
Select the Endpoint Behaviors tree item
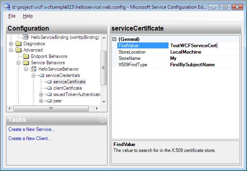49,56
